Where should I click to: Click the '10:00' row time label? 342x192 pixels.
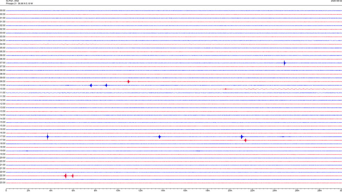(x=2, y=85)
